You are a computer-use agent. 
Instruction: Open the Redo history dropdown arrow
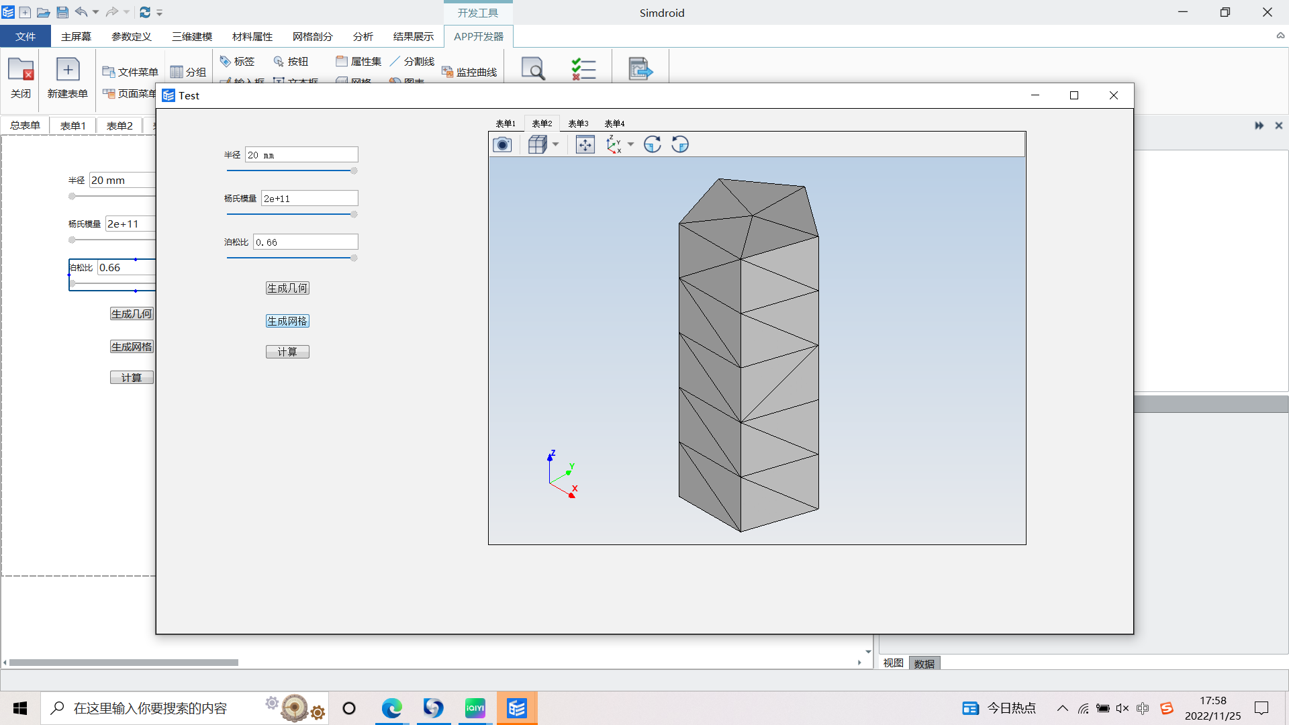pos(126,12)
